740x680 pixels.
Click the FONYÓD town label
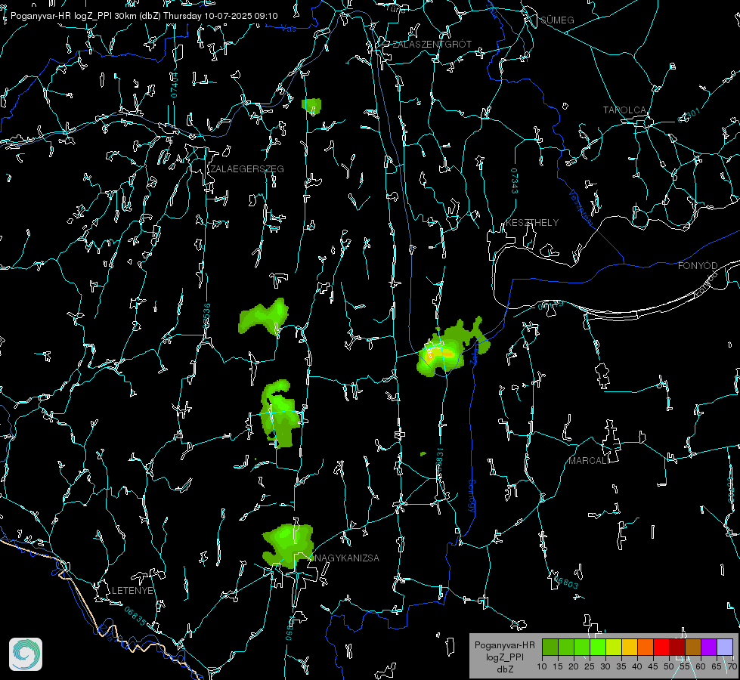(698, 266)
